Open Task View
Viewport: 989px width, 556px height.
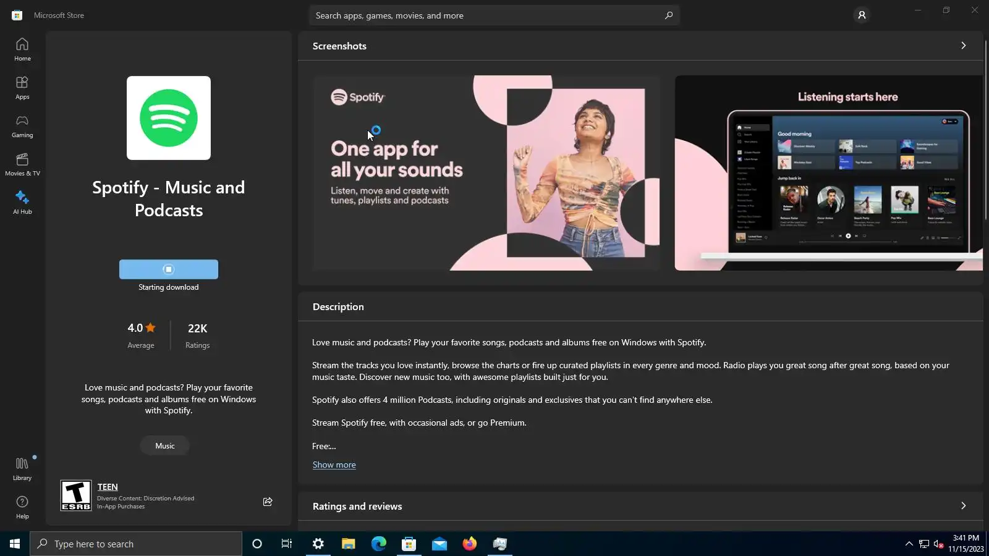(x=287, y=544)
